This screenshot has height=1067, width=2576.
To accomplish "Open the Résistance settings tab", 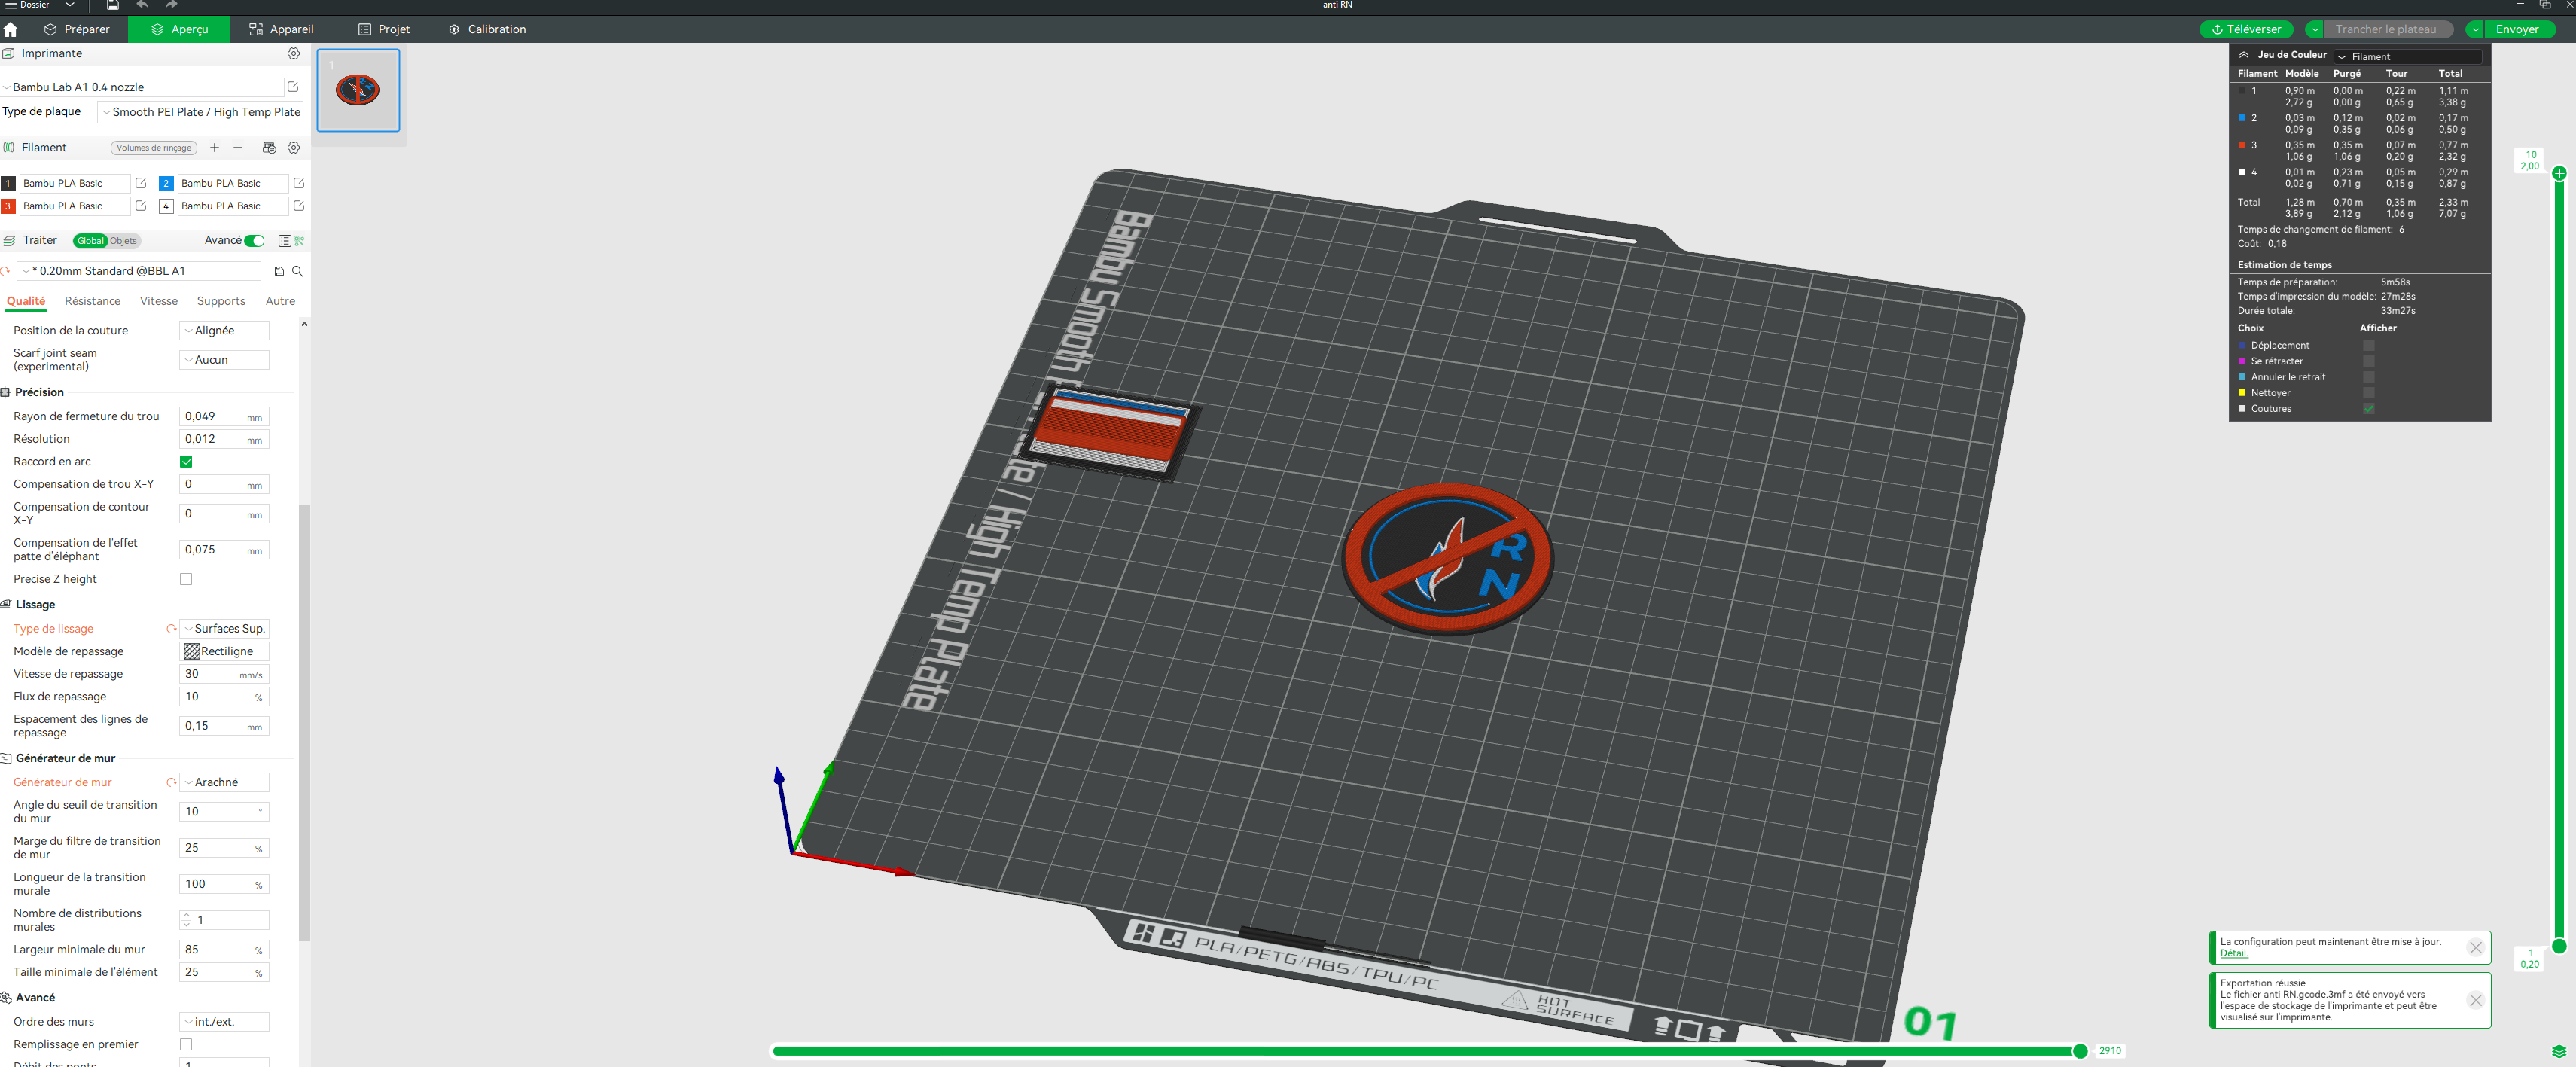I will 92,301.
